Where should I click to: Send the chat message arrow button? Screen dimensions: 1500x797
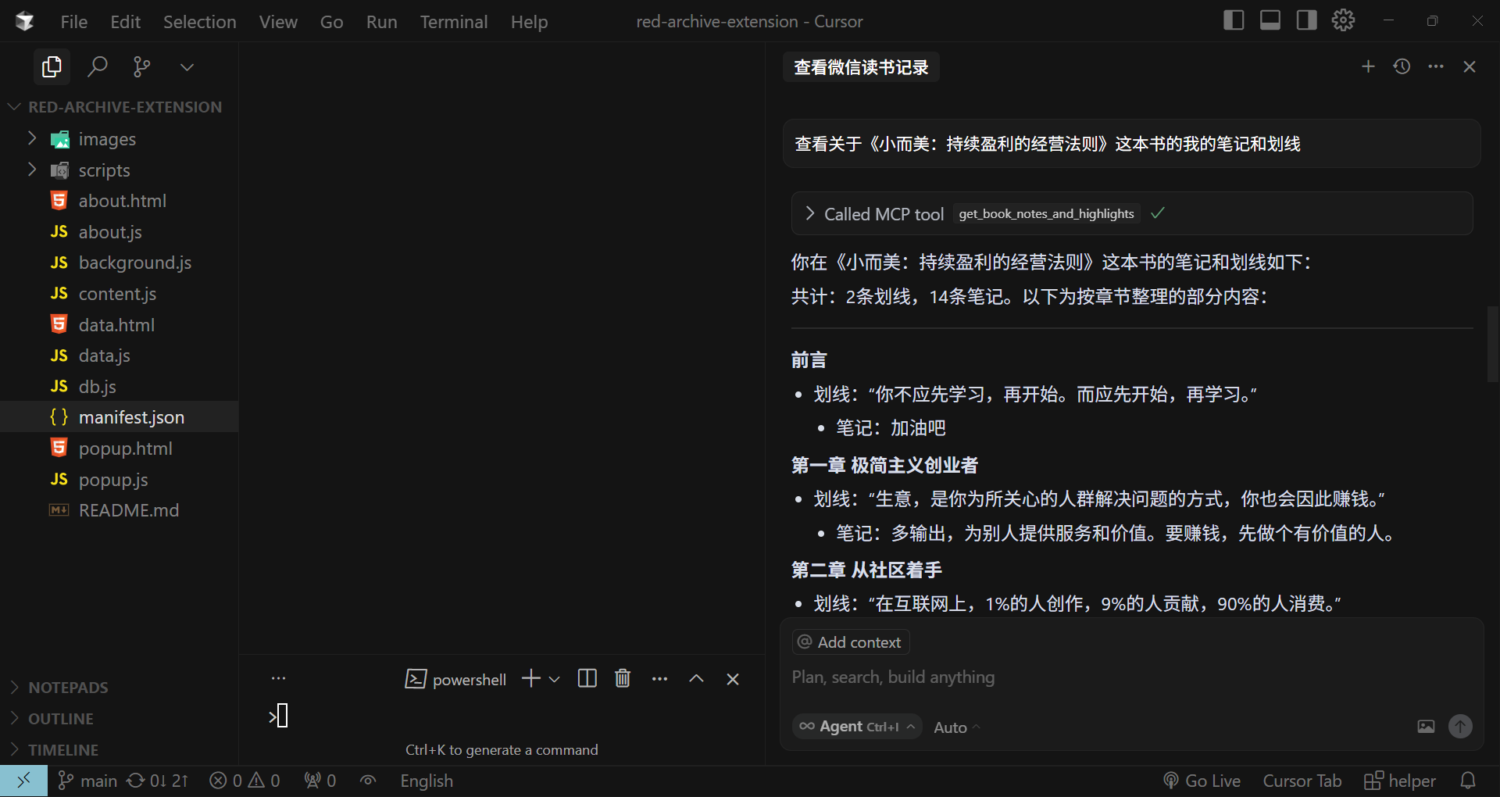click(x=1460, y=727)
